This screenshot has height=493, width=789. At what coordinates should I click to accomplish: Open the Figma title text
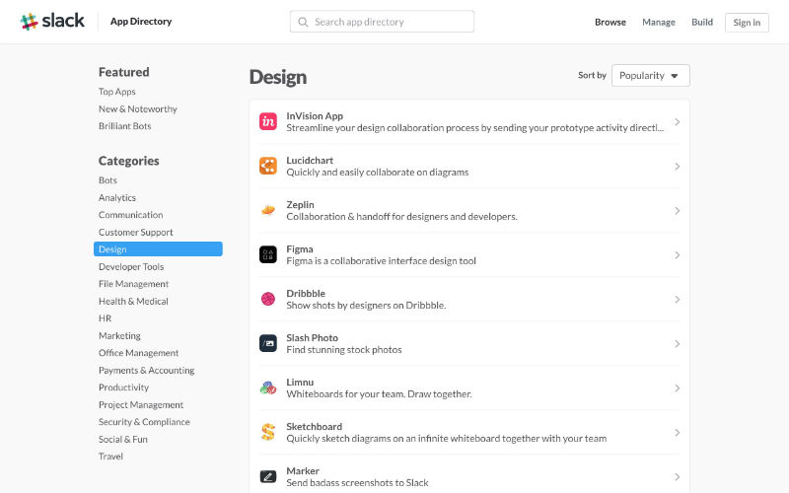300,249
